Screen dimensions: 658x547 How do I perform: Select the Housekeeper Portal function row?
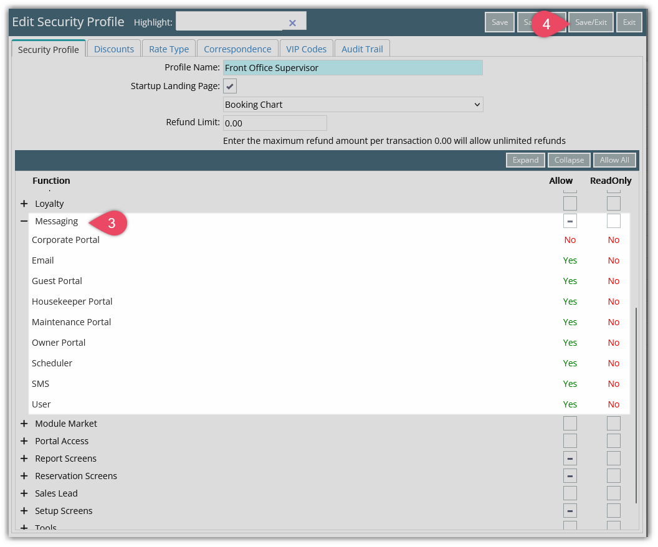click(329, 302)
